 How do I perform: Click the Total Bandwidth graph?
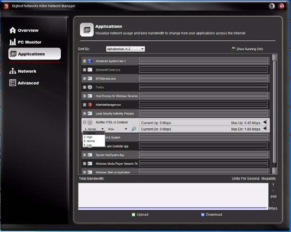(173, 196)
